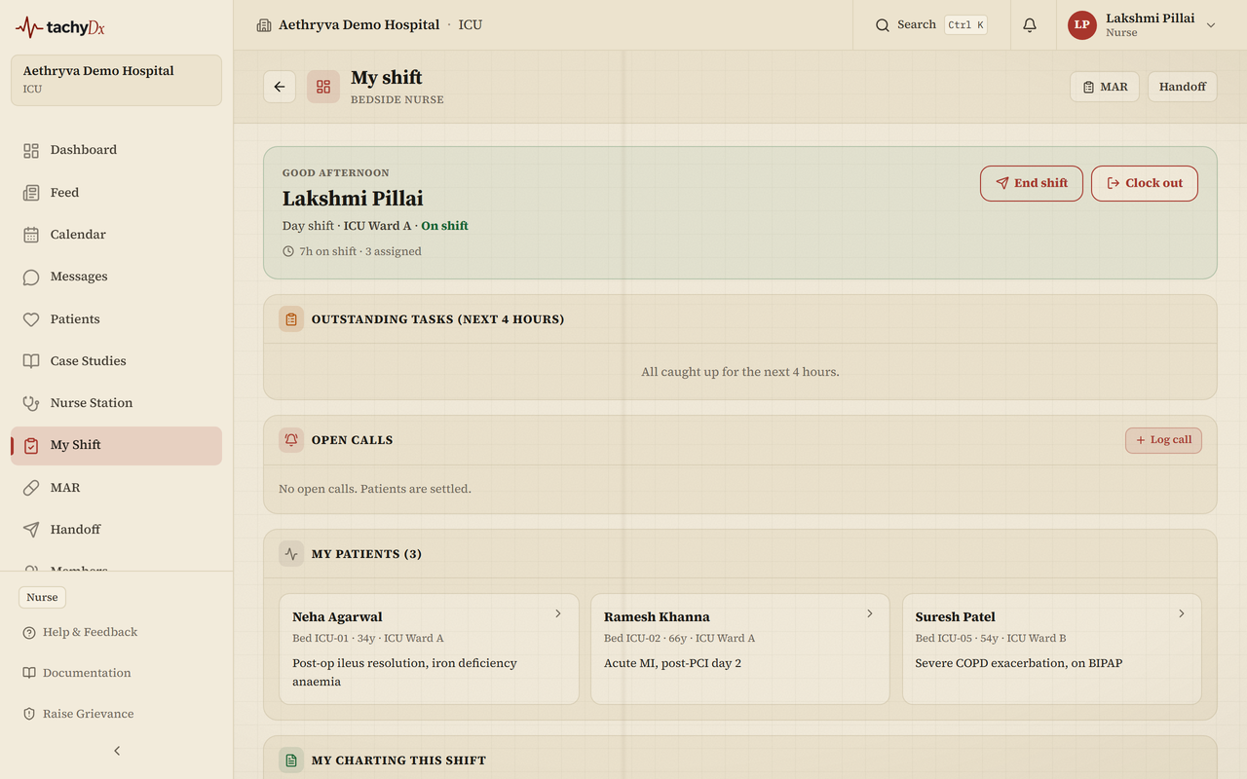The width and height of the screenshot is (1247, 779).
Task: Open the Documentation link
Action: pyautogui.click(x=76, y=673)
